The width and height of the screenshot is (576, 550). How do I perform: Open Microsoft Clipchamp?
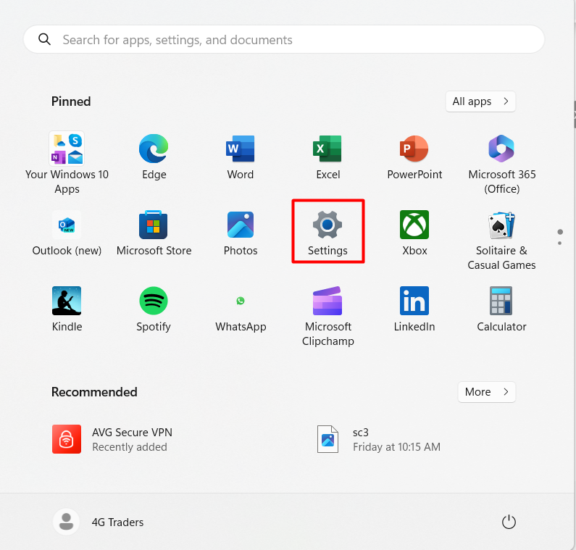[x=327, y=316]
